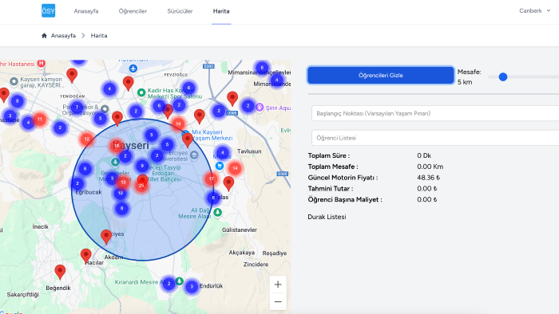The image size is (559, 314).
Task: Click the Şirin Aqua purple marker icon
Action: coord(260,107)
